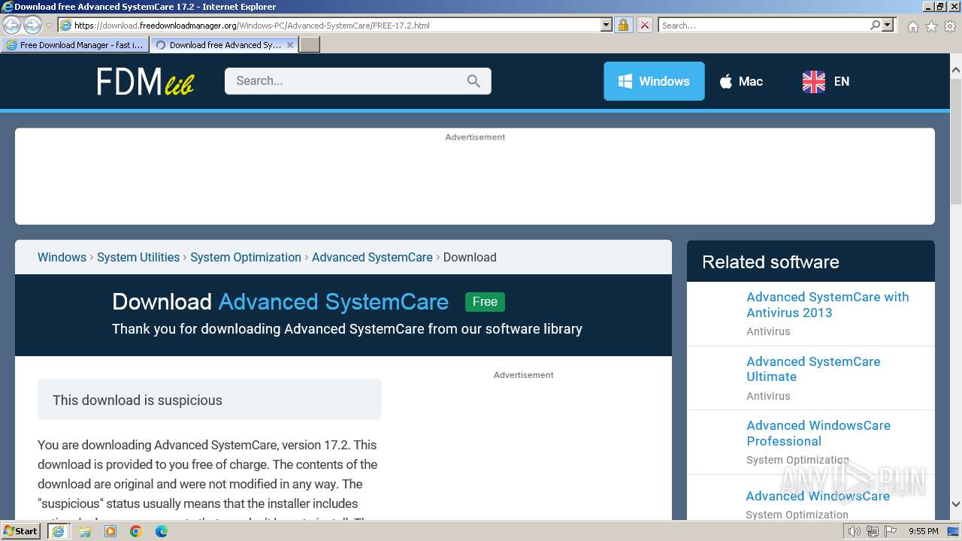Open Advanced WindowsCare Professional link

818,433
